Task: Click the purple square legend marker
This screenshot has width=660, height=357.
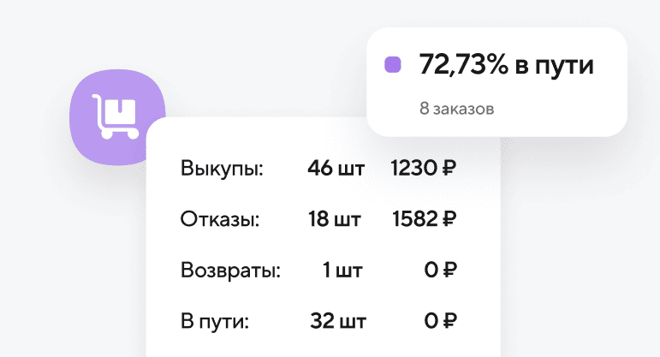Action: click(x=393, y=64)
